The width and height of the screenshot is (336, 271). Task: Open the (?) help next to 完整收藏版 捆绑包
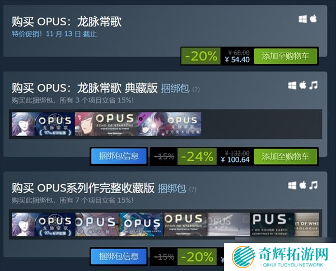[193, 189]
